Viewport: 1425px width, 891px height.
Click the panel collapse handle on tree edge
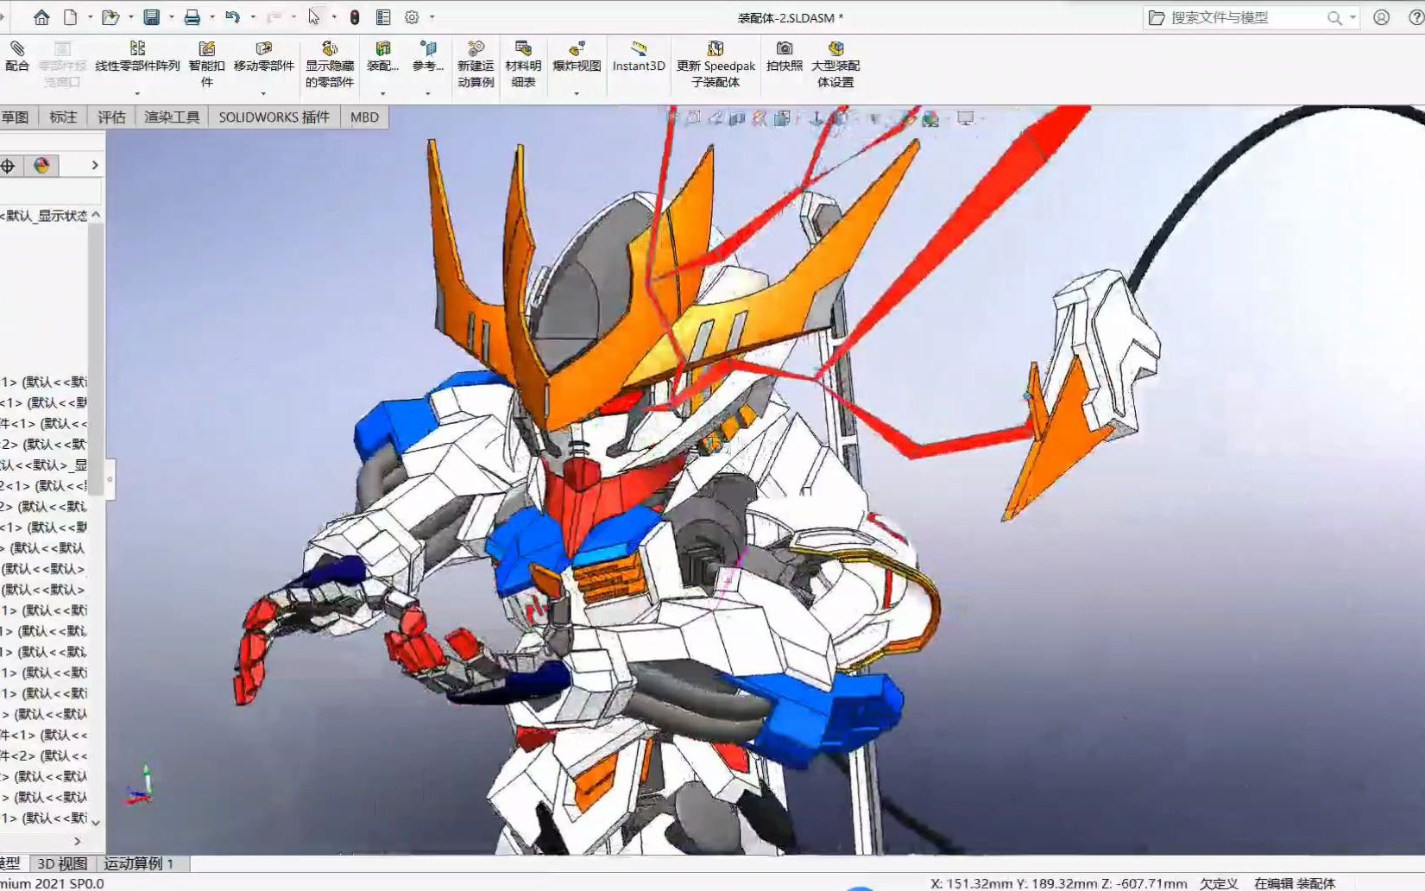110,479
